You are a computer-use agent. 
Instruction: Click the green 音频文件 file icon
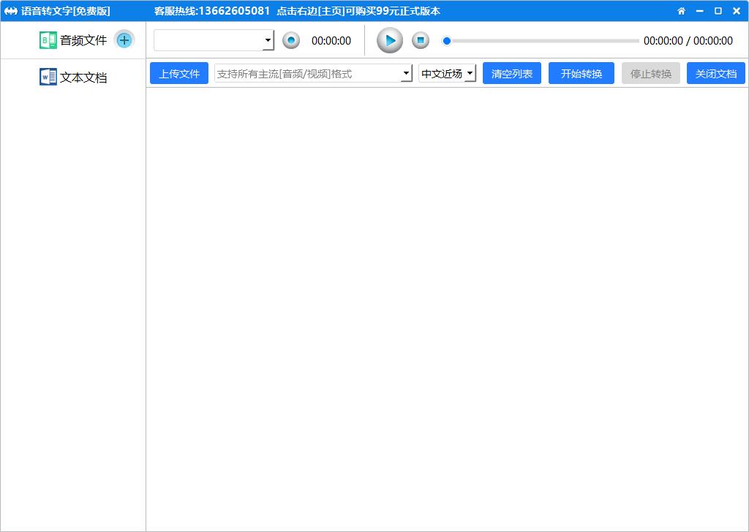(x=48, y=40)
